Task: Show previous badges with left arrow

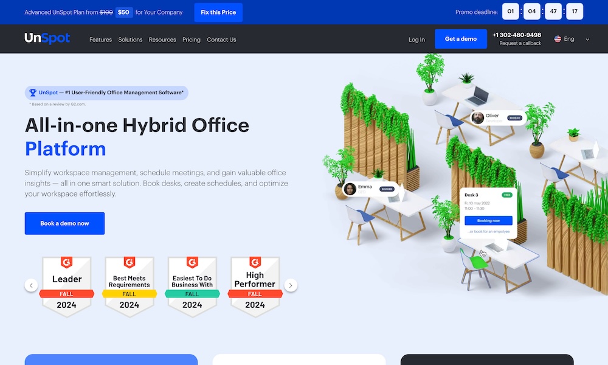Action: (x=31, y=285)
